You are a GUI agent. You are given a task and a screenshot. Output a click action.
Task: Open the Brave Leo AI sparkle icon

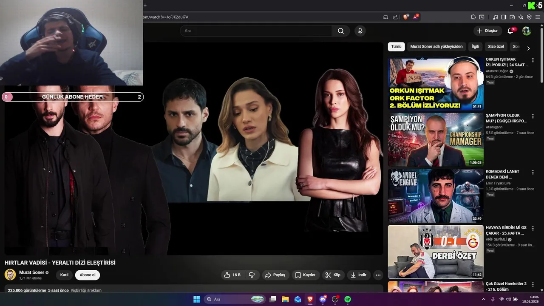pyautogui.click(x=521, y=17)
